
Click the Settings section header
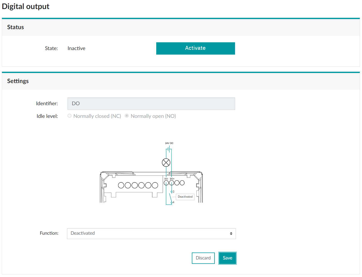click(x=18, y=81)
